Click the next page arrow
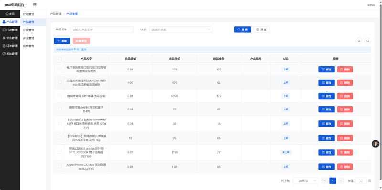The width and height of the screenshot is (382, 190). 341,180
